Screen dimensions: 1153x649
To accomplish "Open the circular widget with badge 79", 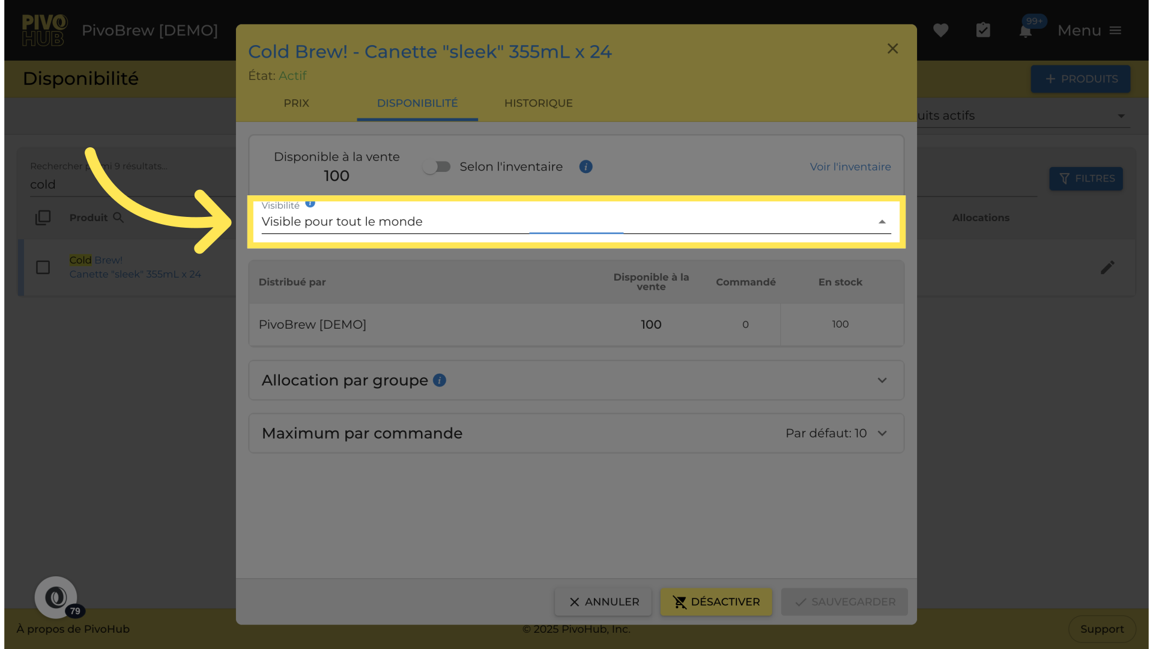I will [56, 597].
